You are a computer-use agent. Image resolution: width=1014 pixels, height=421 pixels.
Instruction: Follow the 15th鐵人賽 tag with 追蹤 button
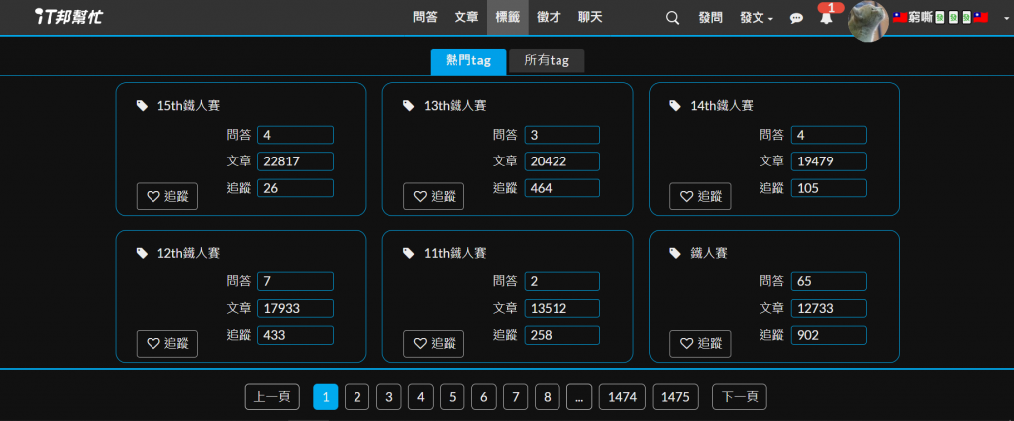[166, 196]
